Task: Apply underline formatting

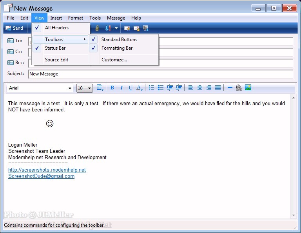Action: click(131, 88)
